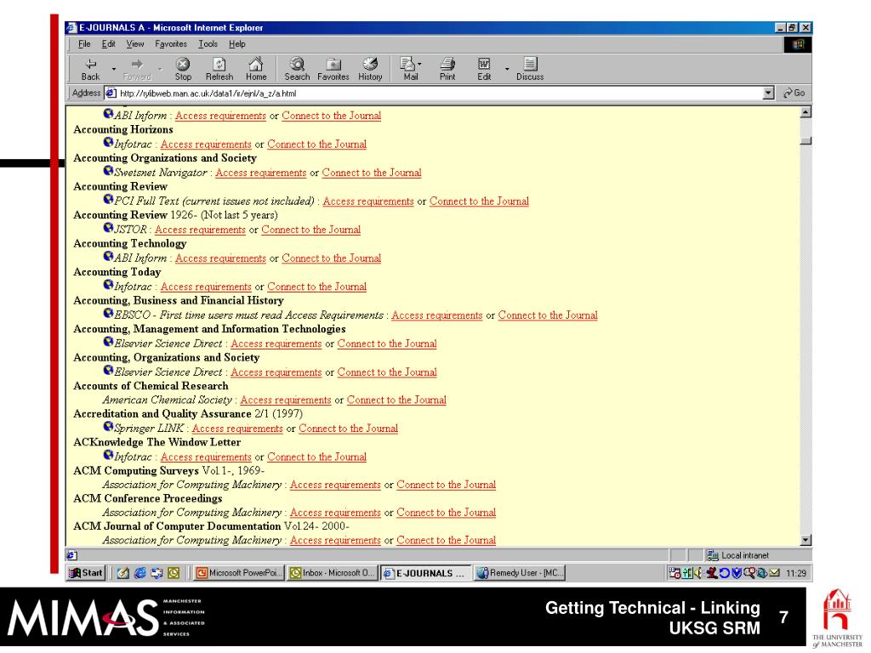Viewport: 871px width, 653px height.
Task: Open the Search toolbar icon
Action: 297,69
